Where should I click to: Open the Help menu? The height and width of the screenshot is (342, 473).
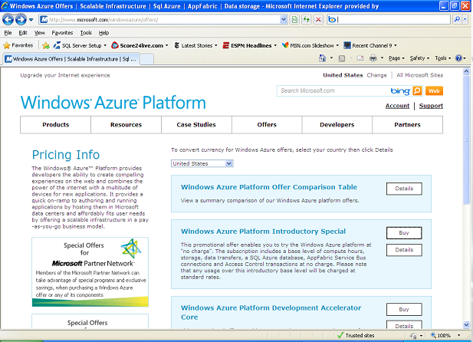(x=103, y=33)
